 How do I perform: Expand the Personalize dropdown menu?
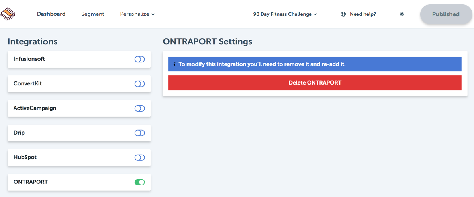click(x=137, y=14)
